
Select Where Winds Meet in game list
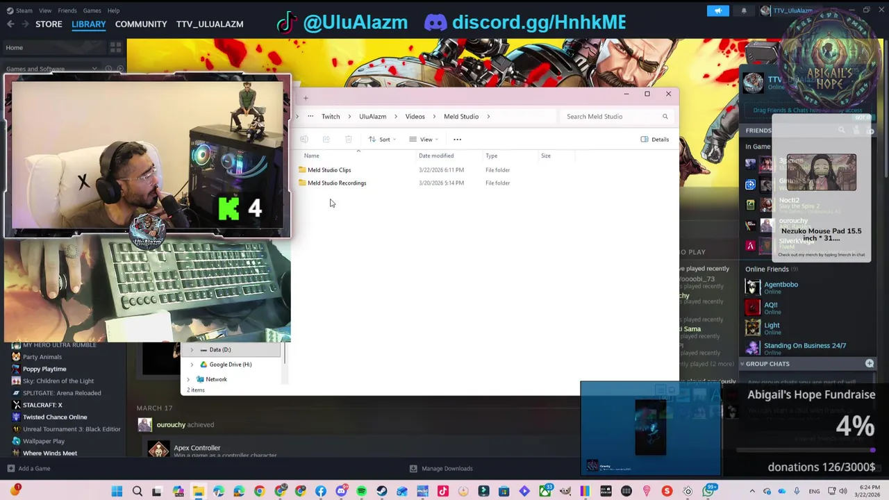coord(50,453)
